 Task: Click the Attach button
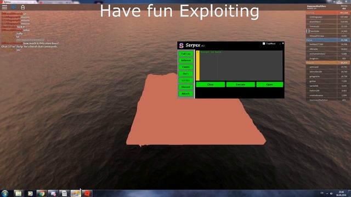pos(186,94)
